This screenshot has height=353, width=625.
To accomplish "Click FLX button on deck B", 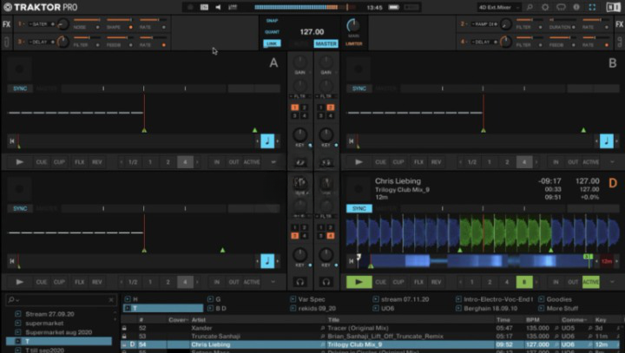I will [418, 162].
